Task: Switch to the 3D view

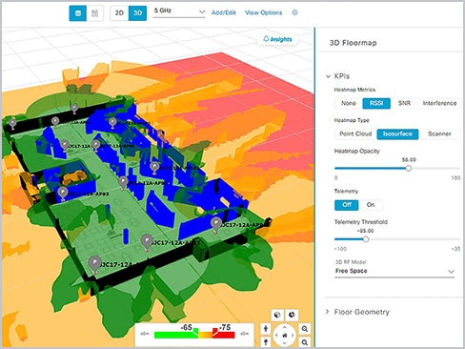Action: [137, 13]
